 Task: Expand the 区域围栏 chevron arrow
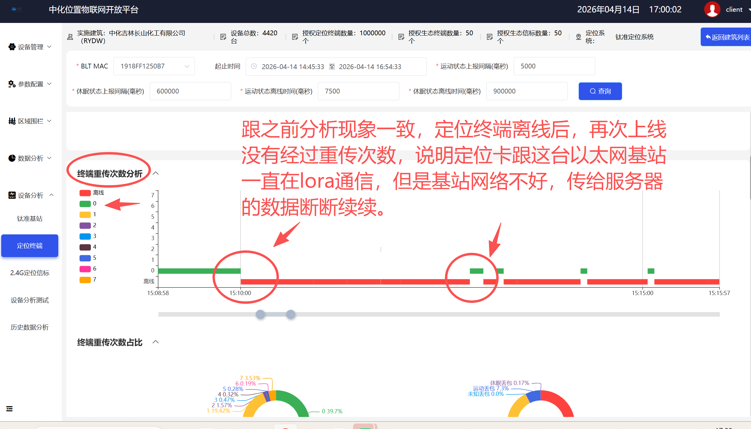50,121
